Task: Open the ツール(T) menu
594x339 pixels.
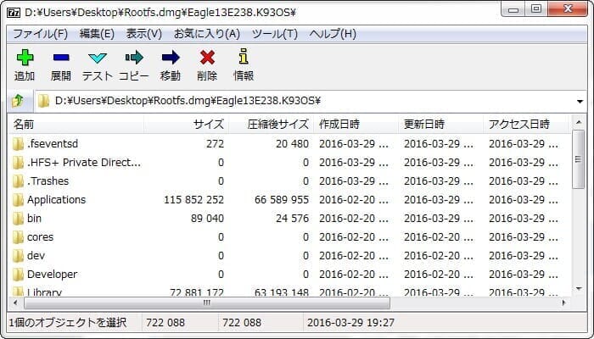Action: 275,34
